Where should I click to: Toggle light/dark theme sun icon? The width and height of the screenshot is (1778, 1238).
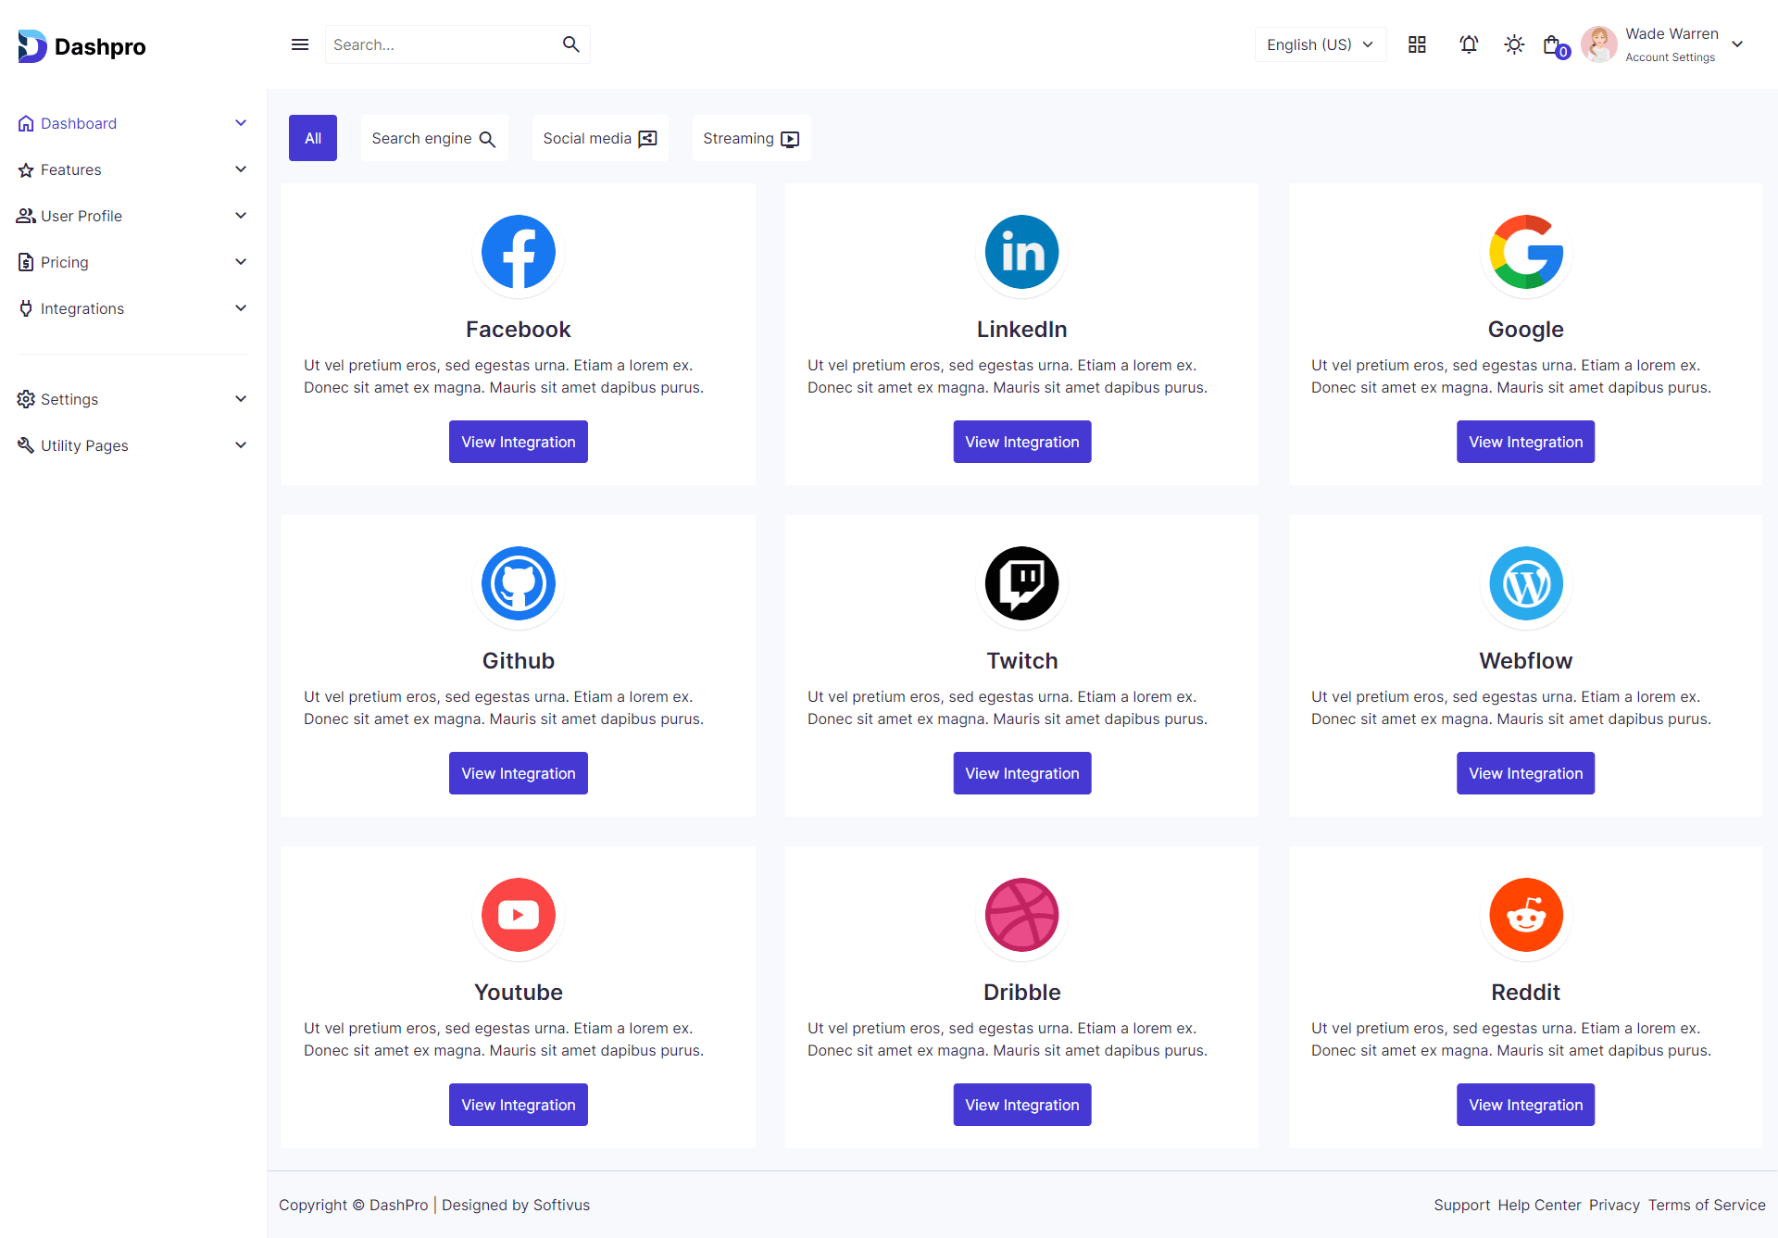click(x=1514, y=44)
